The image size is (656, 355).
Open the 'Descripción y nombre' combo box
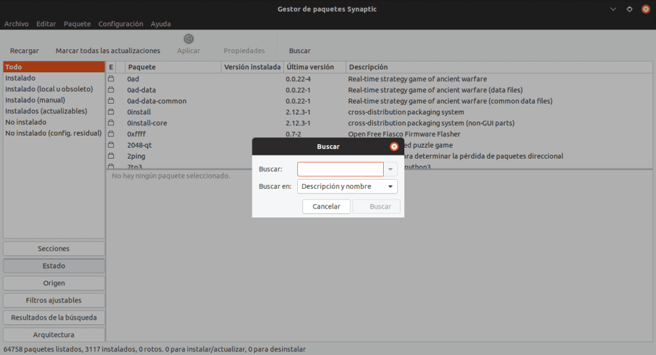click(x=347, y=186)
